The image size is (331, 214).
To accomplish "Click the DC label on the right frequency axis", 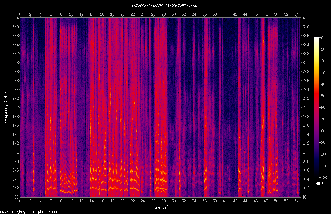I will [305, 197].
